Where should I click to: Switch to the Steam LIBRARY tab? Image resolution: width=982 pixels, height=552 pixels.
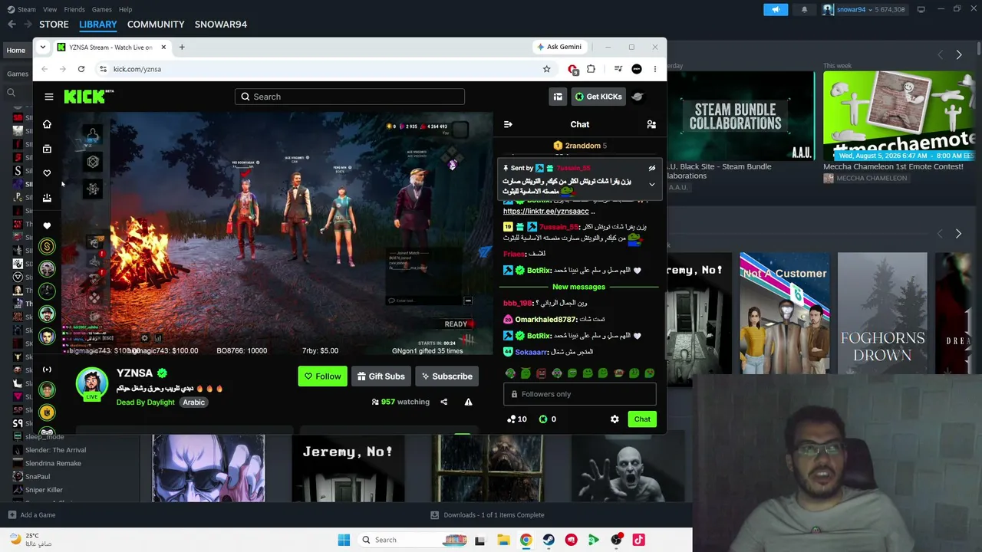click(x=98, y=25)
